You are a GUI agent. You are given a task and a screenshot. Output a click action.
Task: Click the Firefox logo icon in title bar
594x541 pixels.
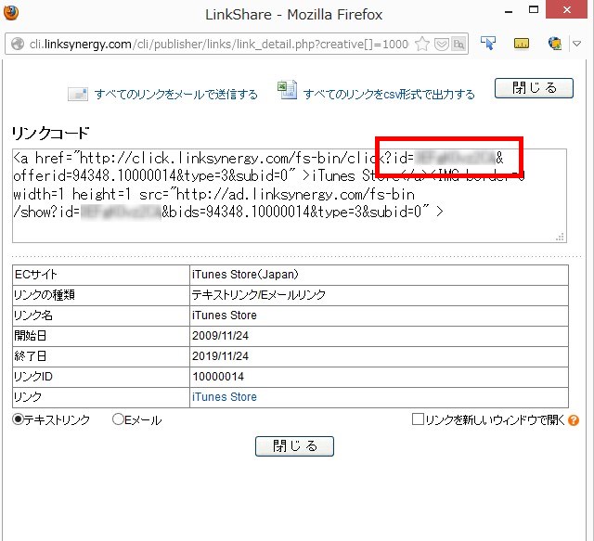(x=10, y=12)
